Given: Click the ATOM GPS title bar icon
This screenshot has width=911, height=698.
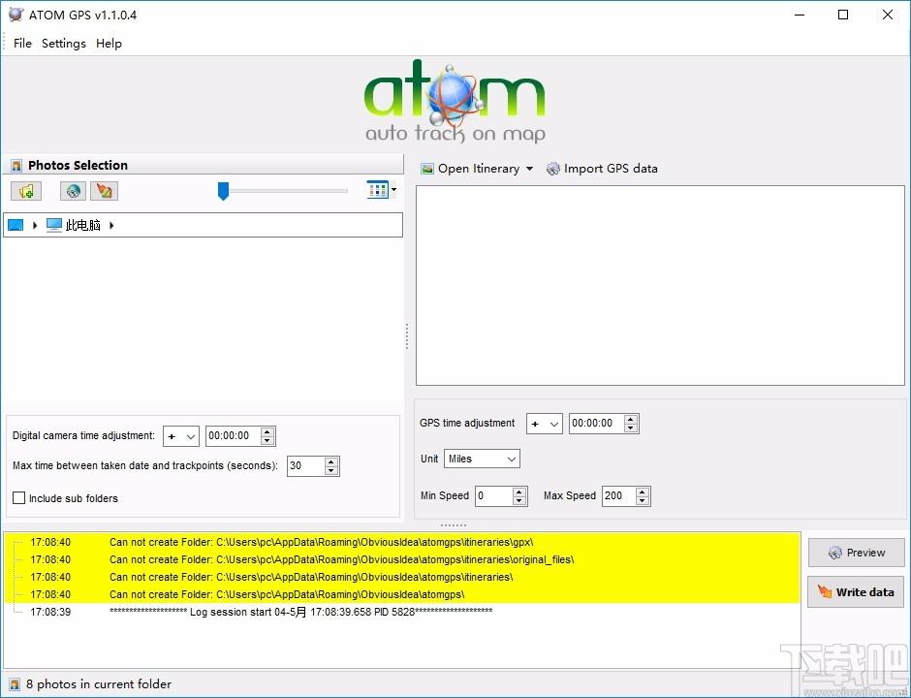Looking at the screenshot, I should click(x=16, y=15).
